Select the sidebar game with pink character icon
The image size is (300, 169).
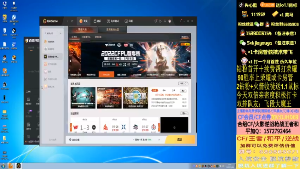[x=52, y=71]
